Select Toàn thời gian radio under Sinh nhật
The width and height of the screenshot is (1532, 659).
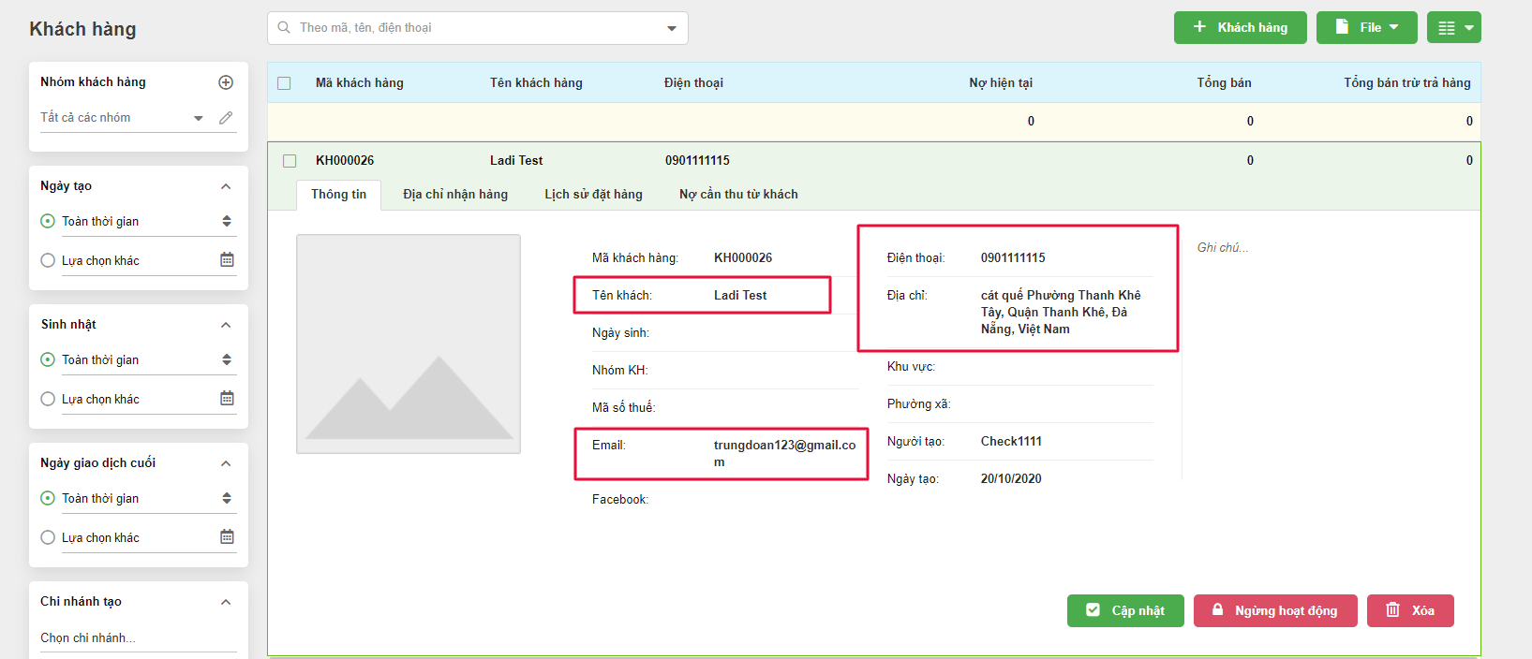click(48, 359)
